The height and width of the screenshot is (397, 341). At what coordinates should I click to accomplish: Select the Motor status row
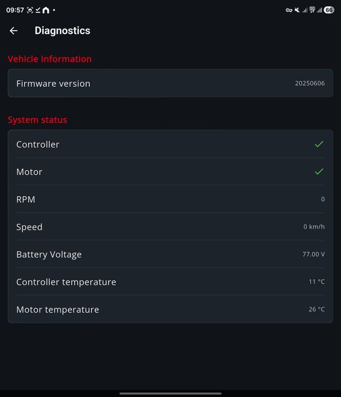tap(170, 172)
